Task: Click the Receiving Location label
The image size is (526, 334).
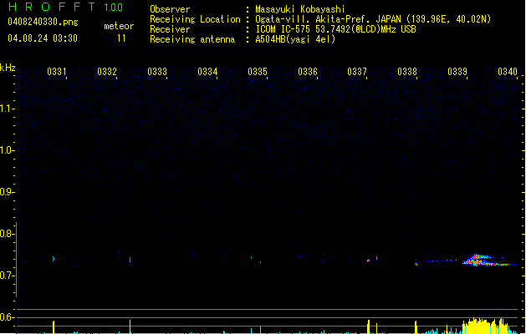Action: [x=195, y=19]
